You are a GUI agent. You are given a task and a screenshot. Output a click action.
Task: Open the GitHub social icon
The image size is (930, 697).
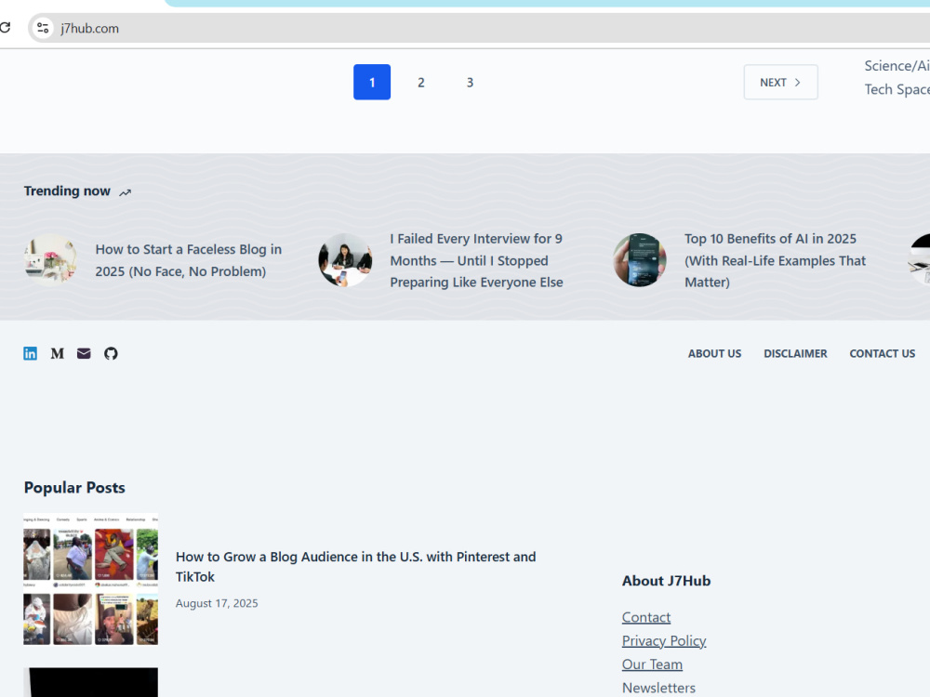click(x=111, y=354)
